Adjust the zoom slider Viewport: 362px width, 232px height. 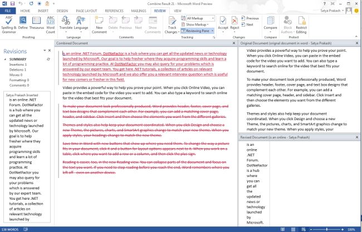[327, 229]
